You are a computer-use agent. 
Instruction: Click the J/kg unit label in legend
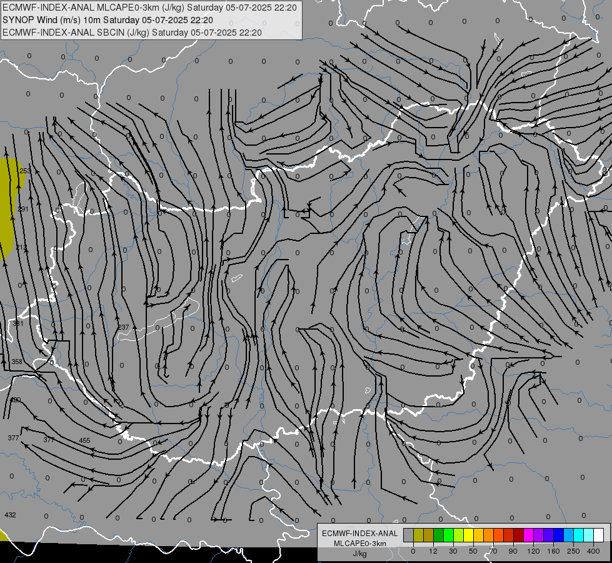click(360, 554)
